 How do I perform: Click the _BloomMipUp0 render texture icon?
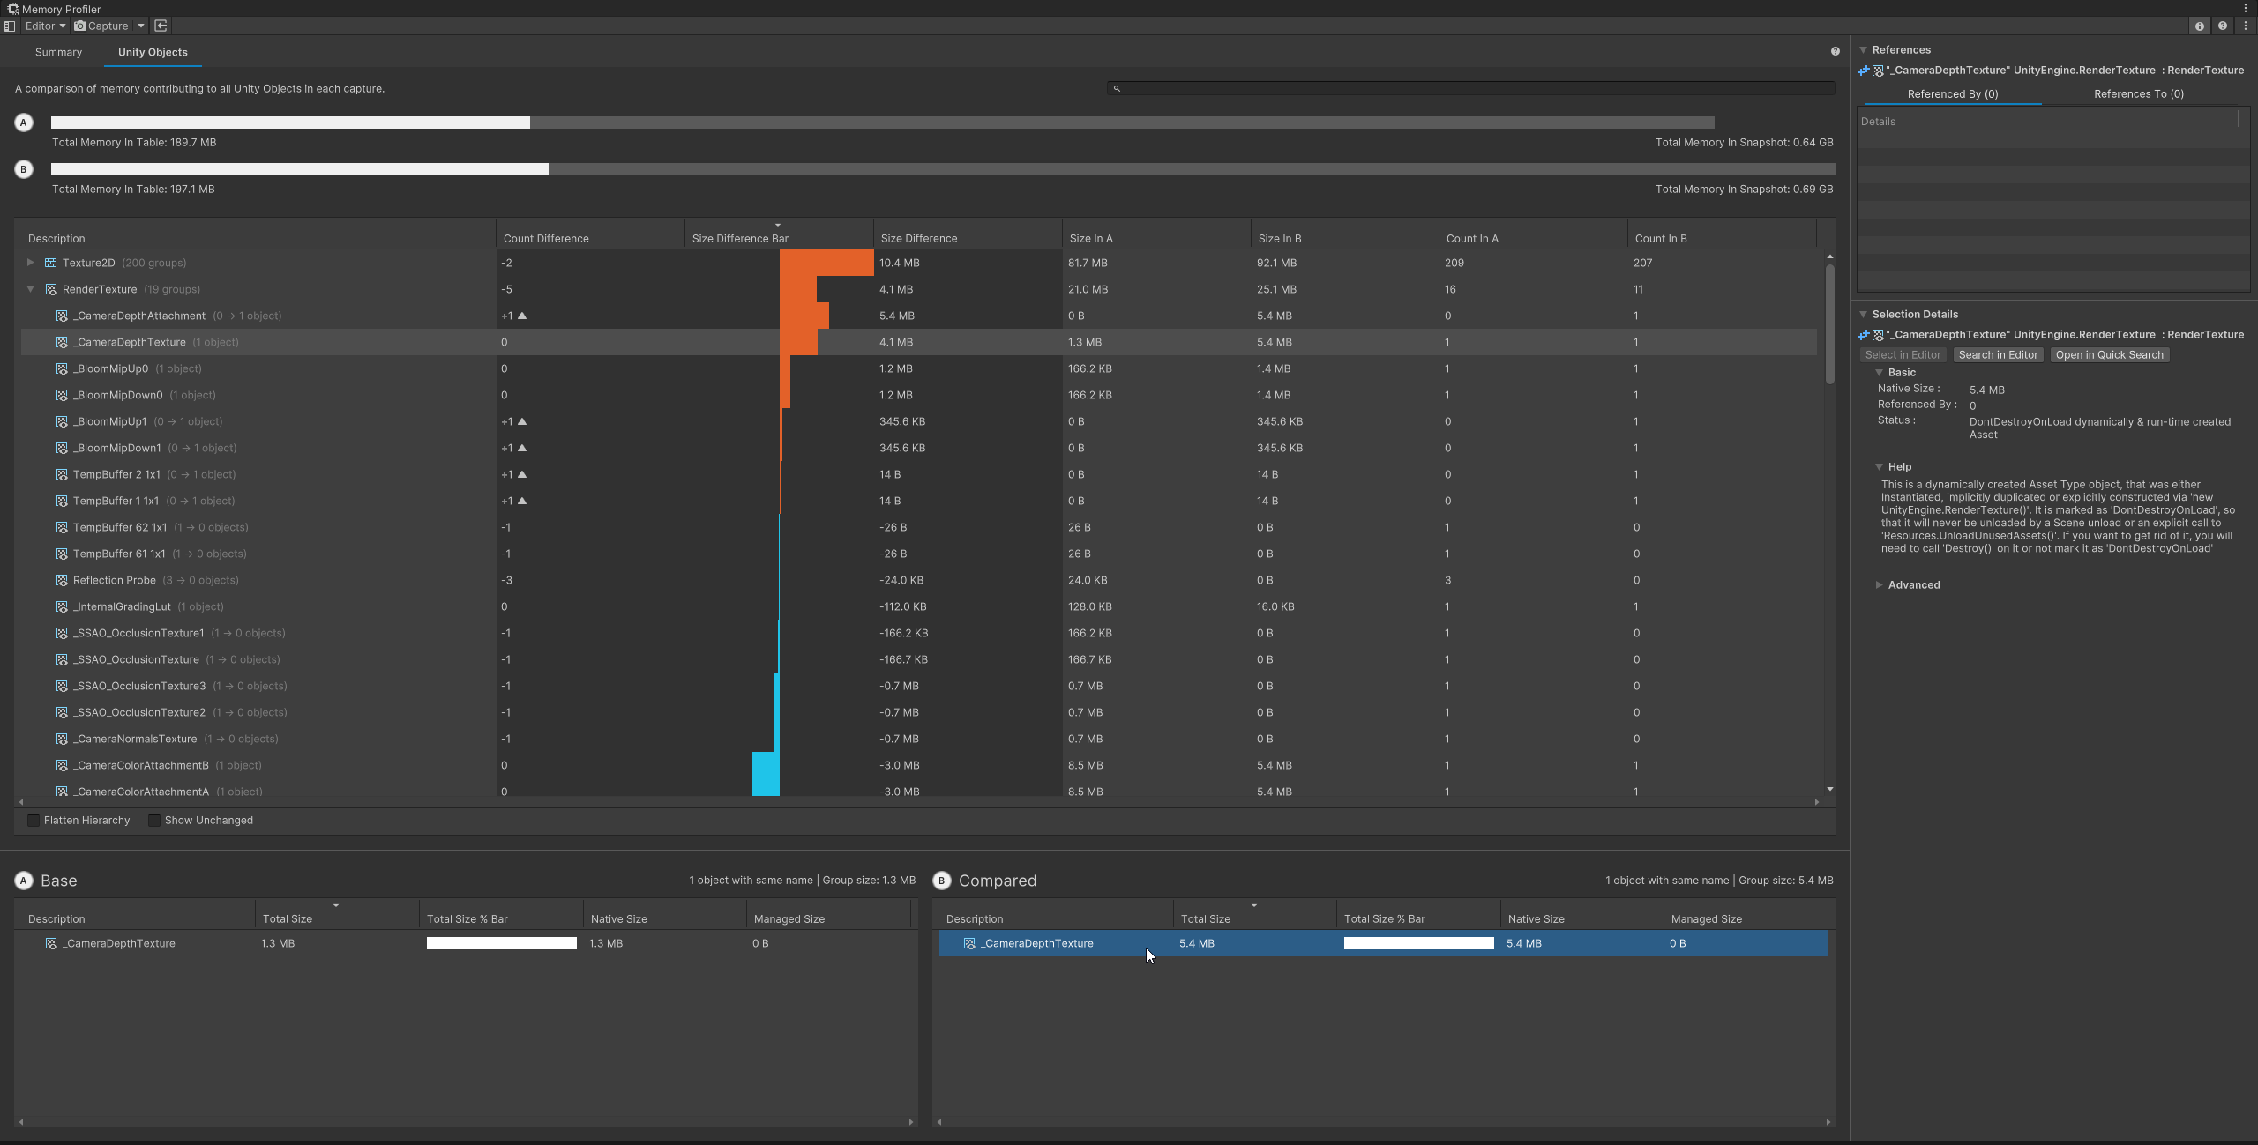(62, 368)
